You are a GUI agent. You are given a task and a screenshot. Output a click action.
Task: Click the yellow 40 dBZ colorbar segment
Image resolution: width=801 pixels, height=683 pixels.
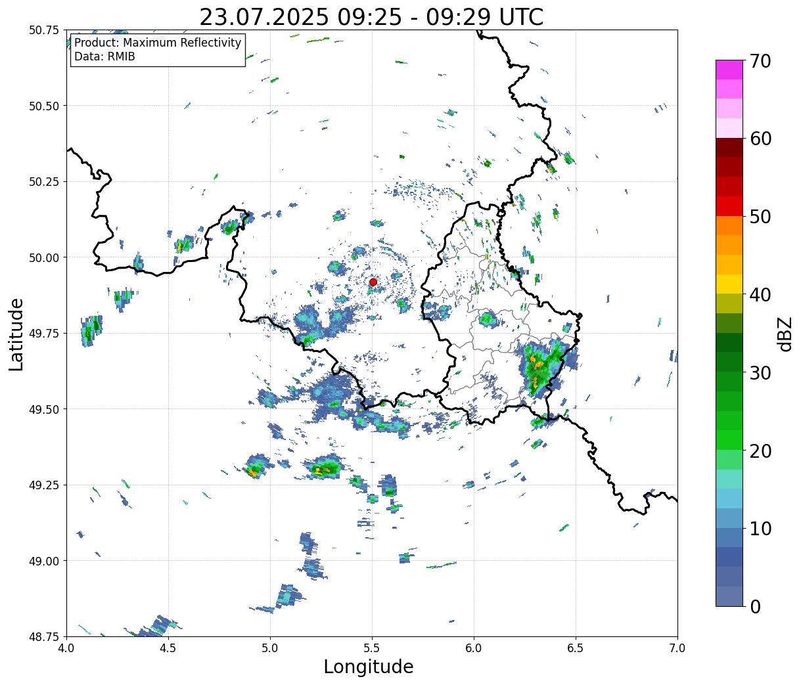(729, 284)
